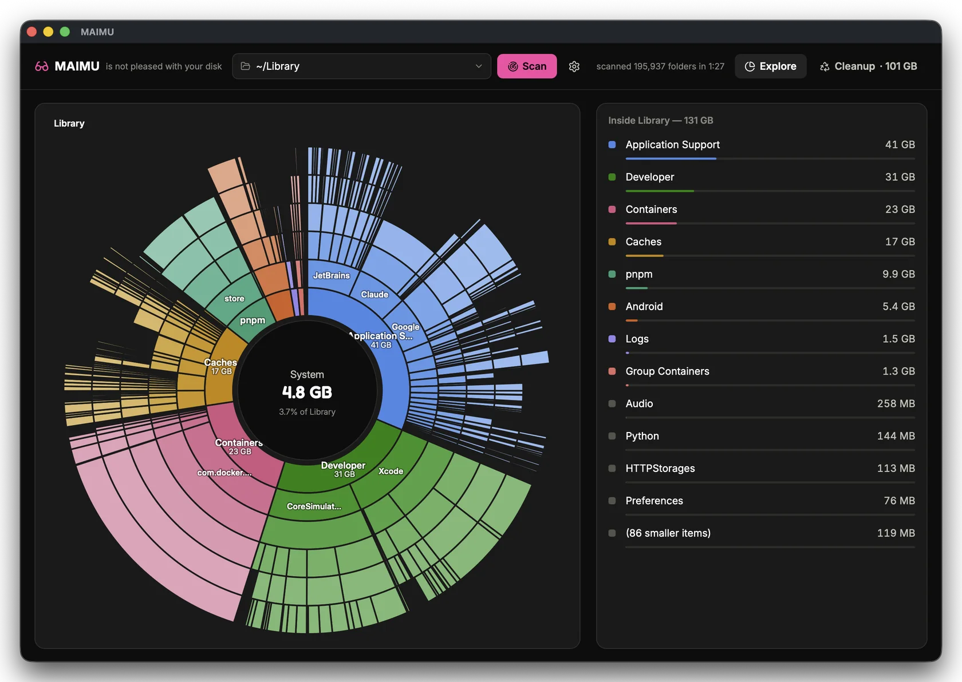Click the pnpm inner ring segment
962x682 pixels.
pyautogui.click(x=253, y=320)
